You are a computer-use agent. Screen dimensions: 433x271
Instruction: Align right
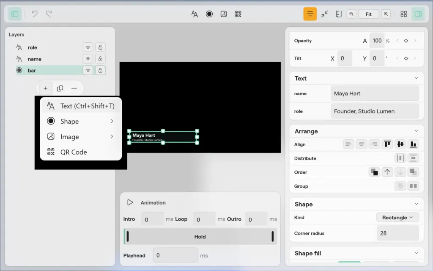coord(374,144)
